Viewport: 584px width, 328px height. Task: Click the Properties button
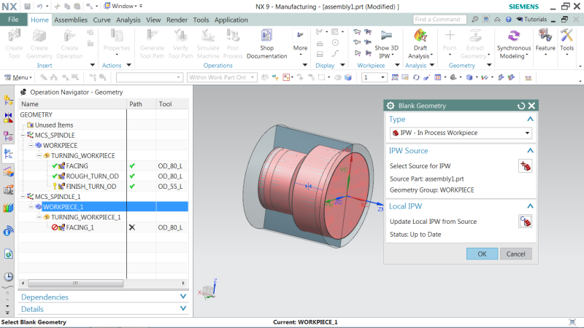117,42
